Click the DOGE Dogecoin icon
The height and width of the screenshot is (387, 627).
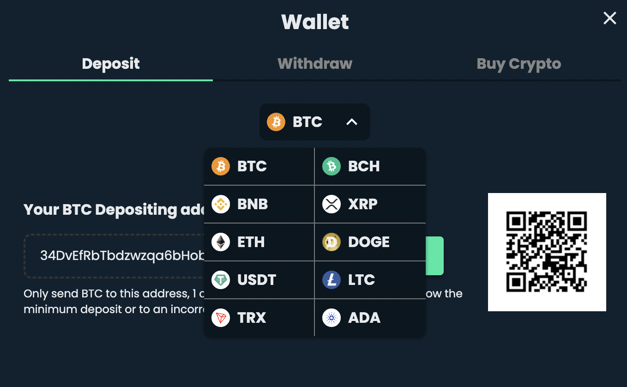tap(332, 242)
